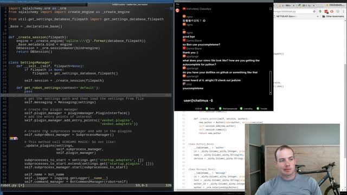Image resolution: width=347 pixels, height=195 pixels.
Task: Open the File menu in chat window
Action: click(x=177, y=4)
